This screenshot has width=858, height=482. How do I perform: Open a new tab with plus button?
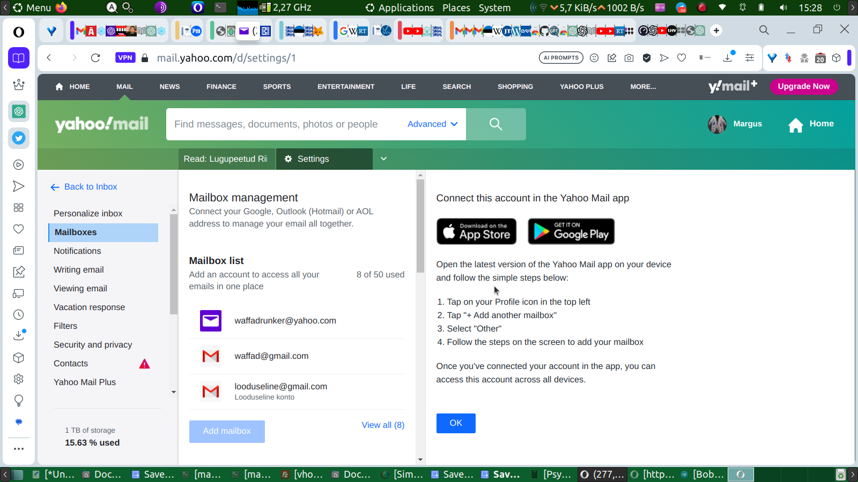pos(716,31)
